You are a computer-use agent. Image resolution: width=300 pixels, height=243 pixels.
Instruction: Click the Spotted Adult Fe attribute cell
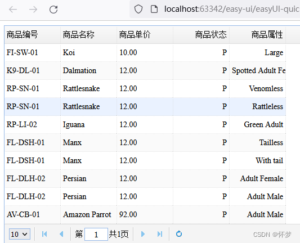click(x=258, y=70)
